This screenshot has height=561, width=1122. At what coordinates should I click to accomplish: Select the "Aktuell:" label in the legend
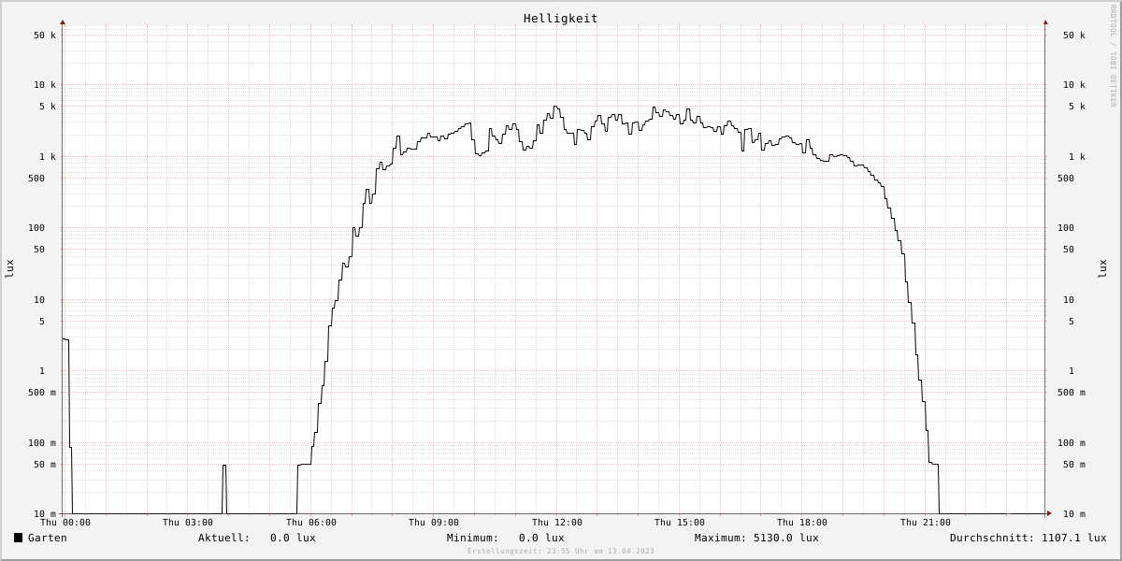[x=224, y=538]
